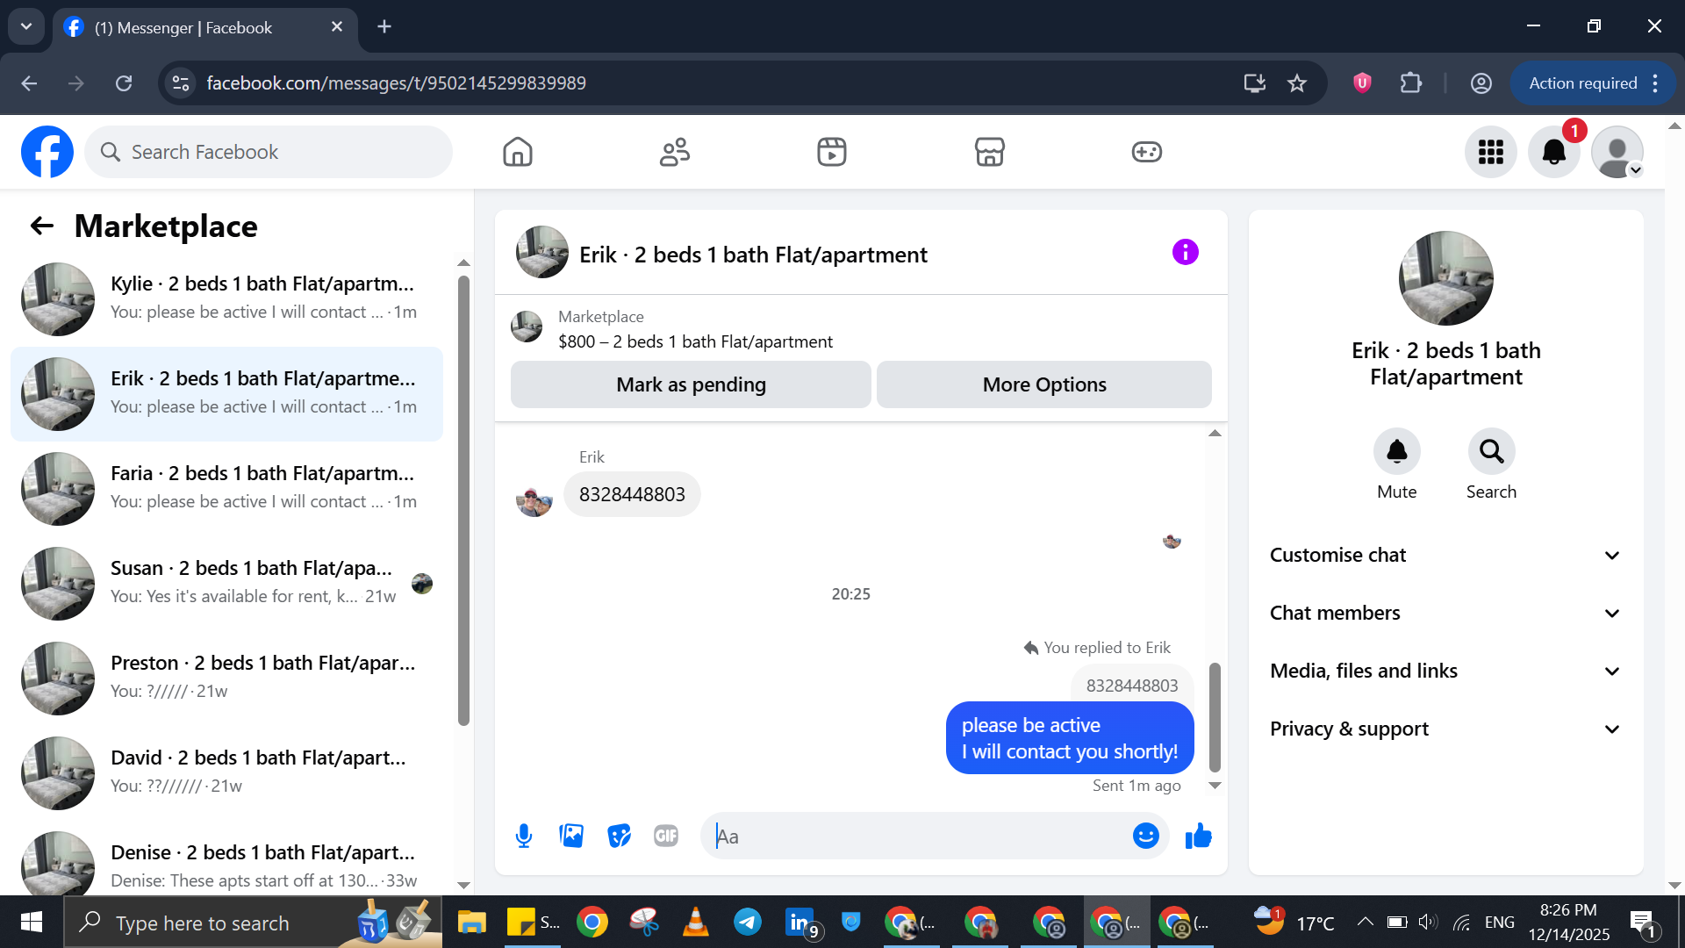1685x948 pixels.
Task: Click the message text input field
Action: (x=917, y=836)
